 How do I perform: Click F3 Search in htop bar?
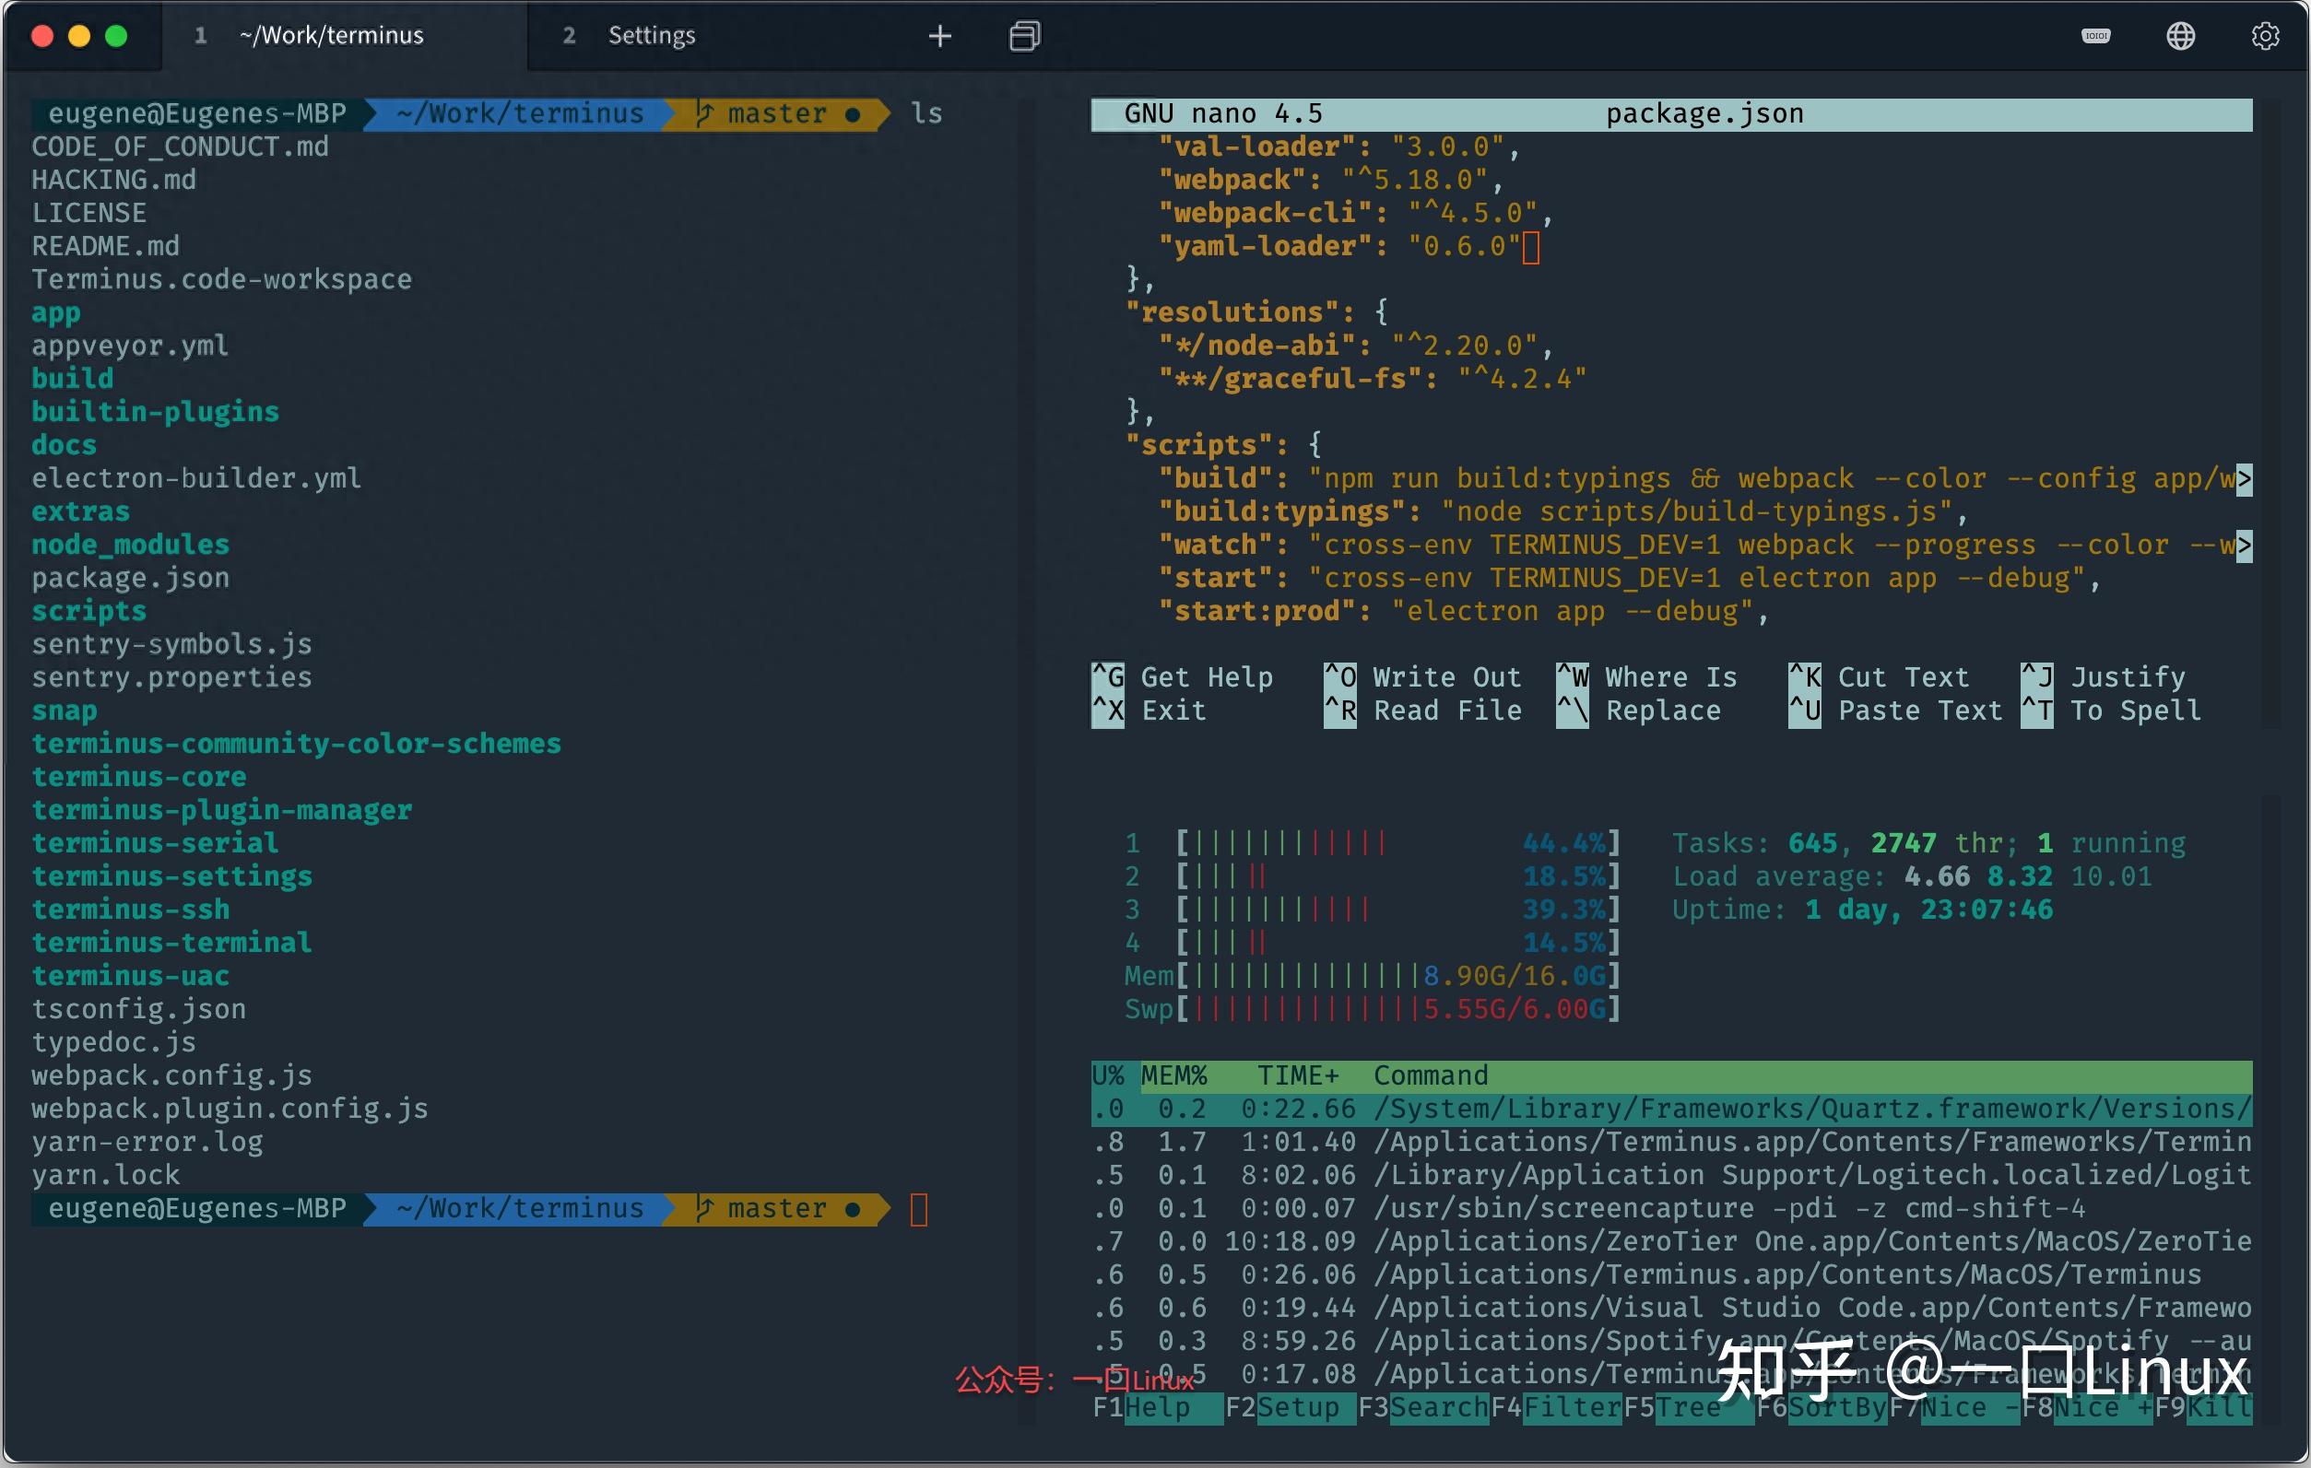[x=1422, y=1407]
